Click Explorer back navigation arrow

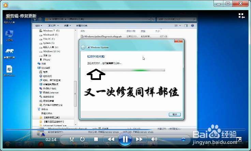35,19
